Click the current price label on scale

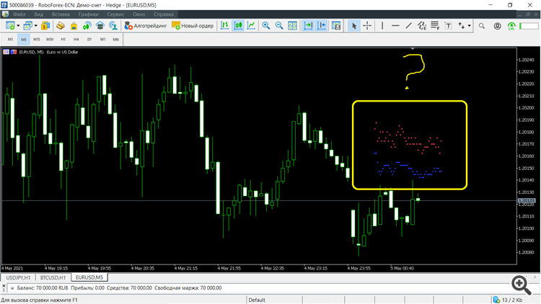click(x=526, y=200)
